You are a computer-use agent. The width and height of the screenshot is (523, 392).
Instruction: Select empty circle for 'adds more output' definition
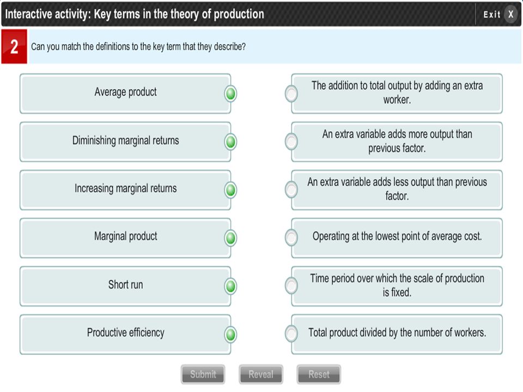291,142
